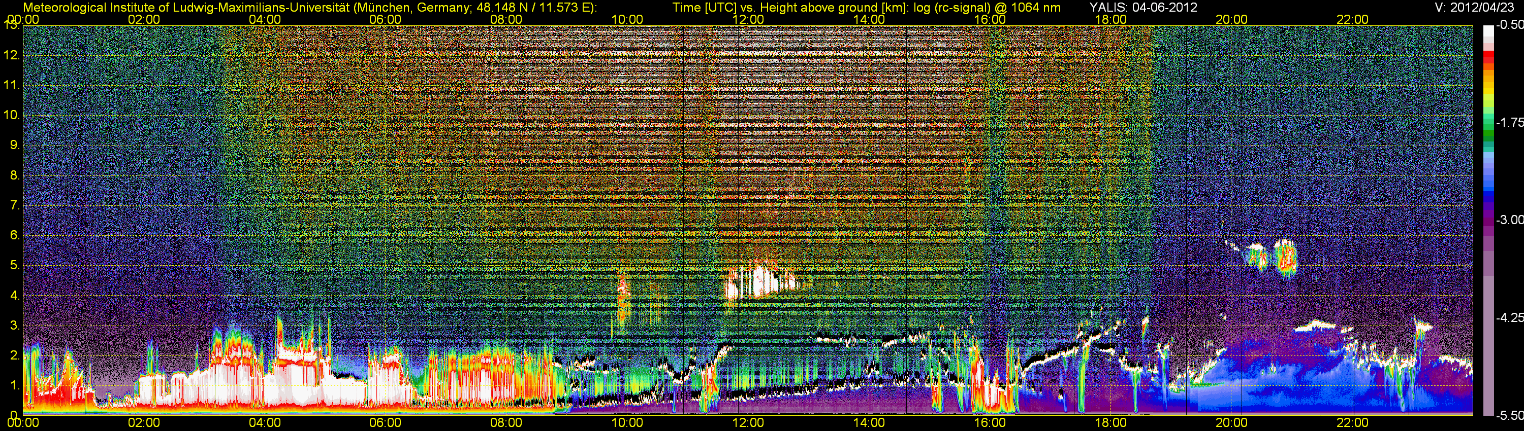Click the 4 km height axis label
The image size is (1524, 431).
(16, 295)
